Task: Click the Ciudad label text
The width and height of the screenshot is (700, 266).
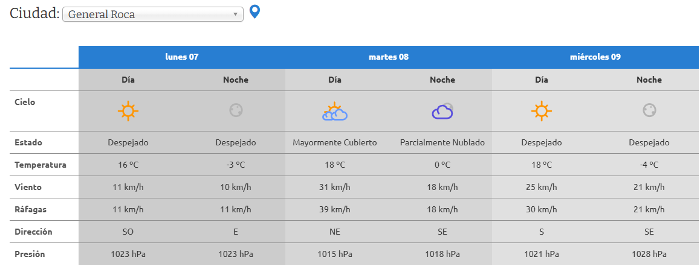Action: coord(34,13)
